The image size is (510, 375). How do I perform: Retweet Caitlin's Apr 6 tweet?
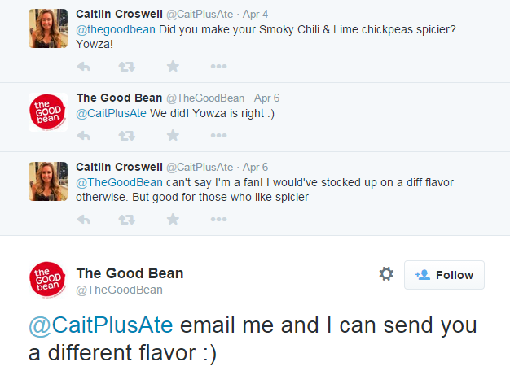point(126,220)
